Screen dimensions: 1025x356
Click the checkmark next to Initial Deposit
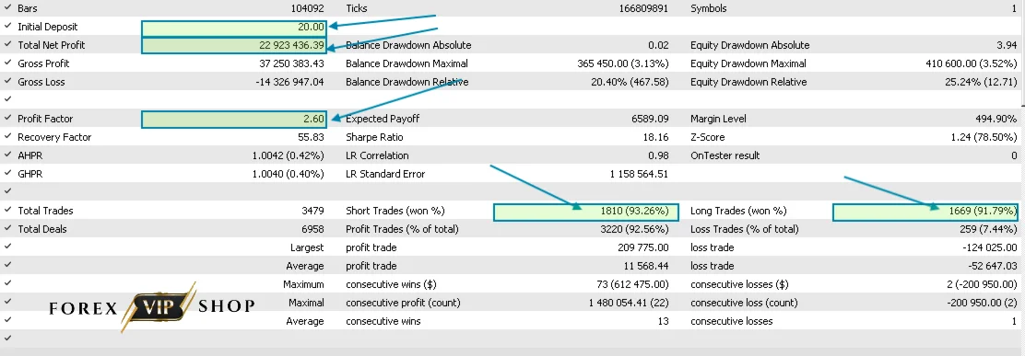pyautogui.click(x=7, y=27)
